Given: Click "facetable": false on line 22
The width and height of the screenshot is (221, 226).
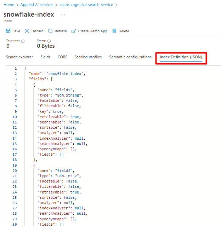Looking at the screenshot, I should tap(58, 181).
